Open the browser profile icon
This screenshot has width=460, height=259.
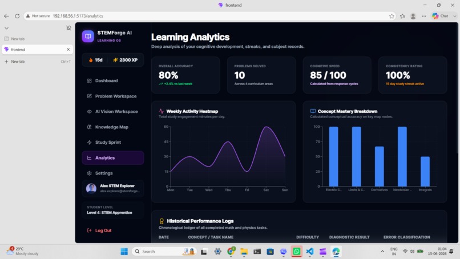click(413, 16)
